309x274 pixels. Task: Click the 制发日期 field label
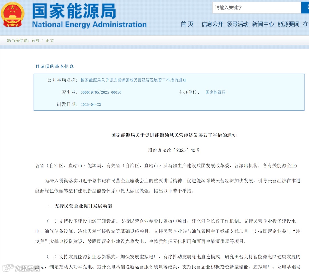click(67, 104)
